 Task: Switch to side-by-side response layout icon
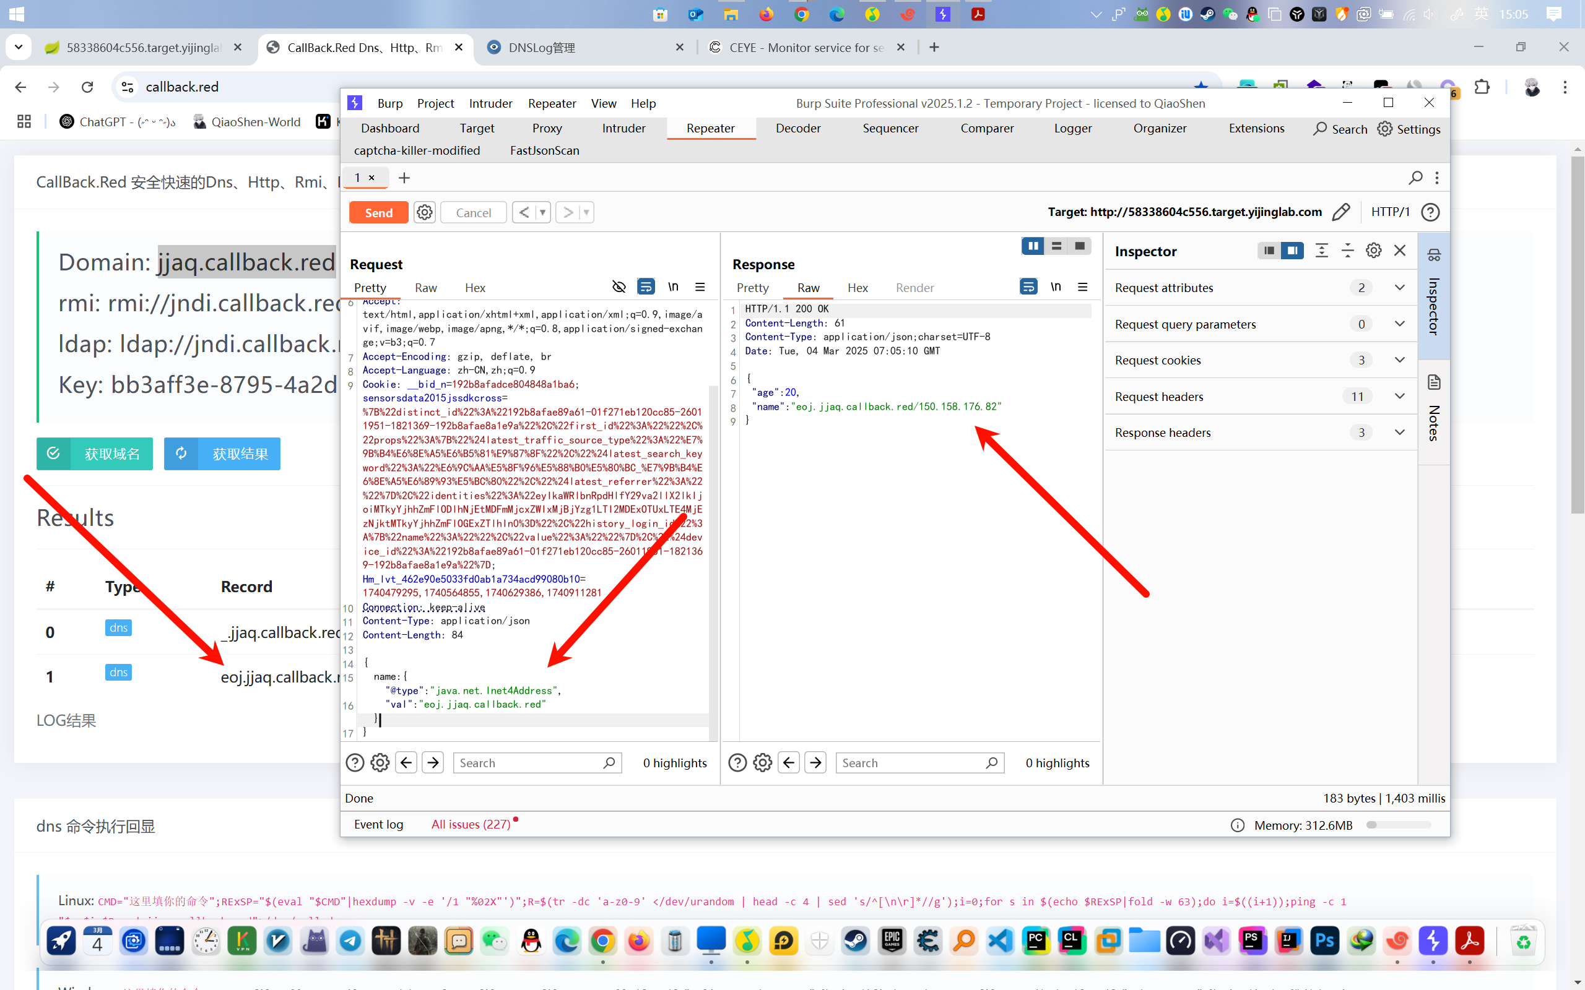tap(1033, 246)
